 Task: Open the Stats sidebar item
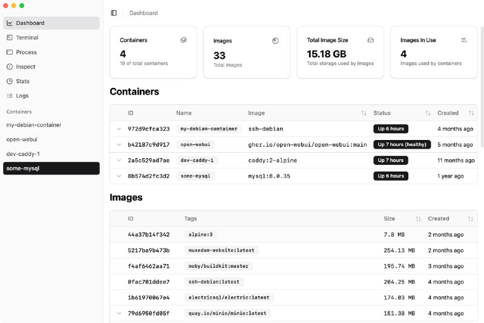pos(22,81)
